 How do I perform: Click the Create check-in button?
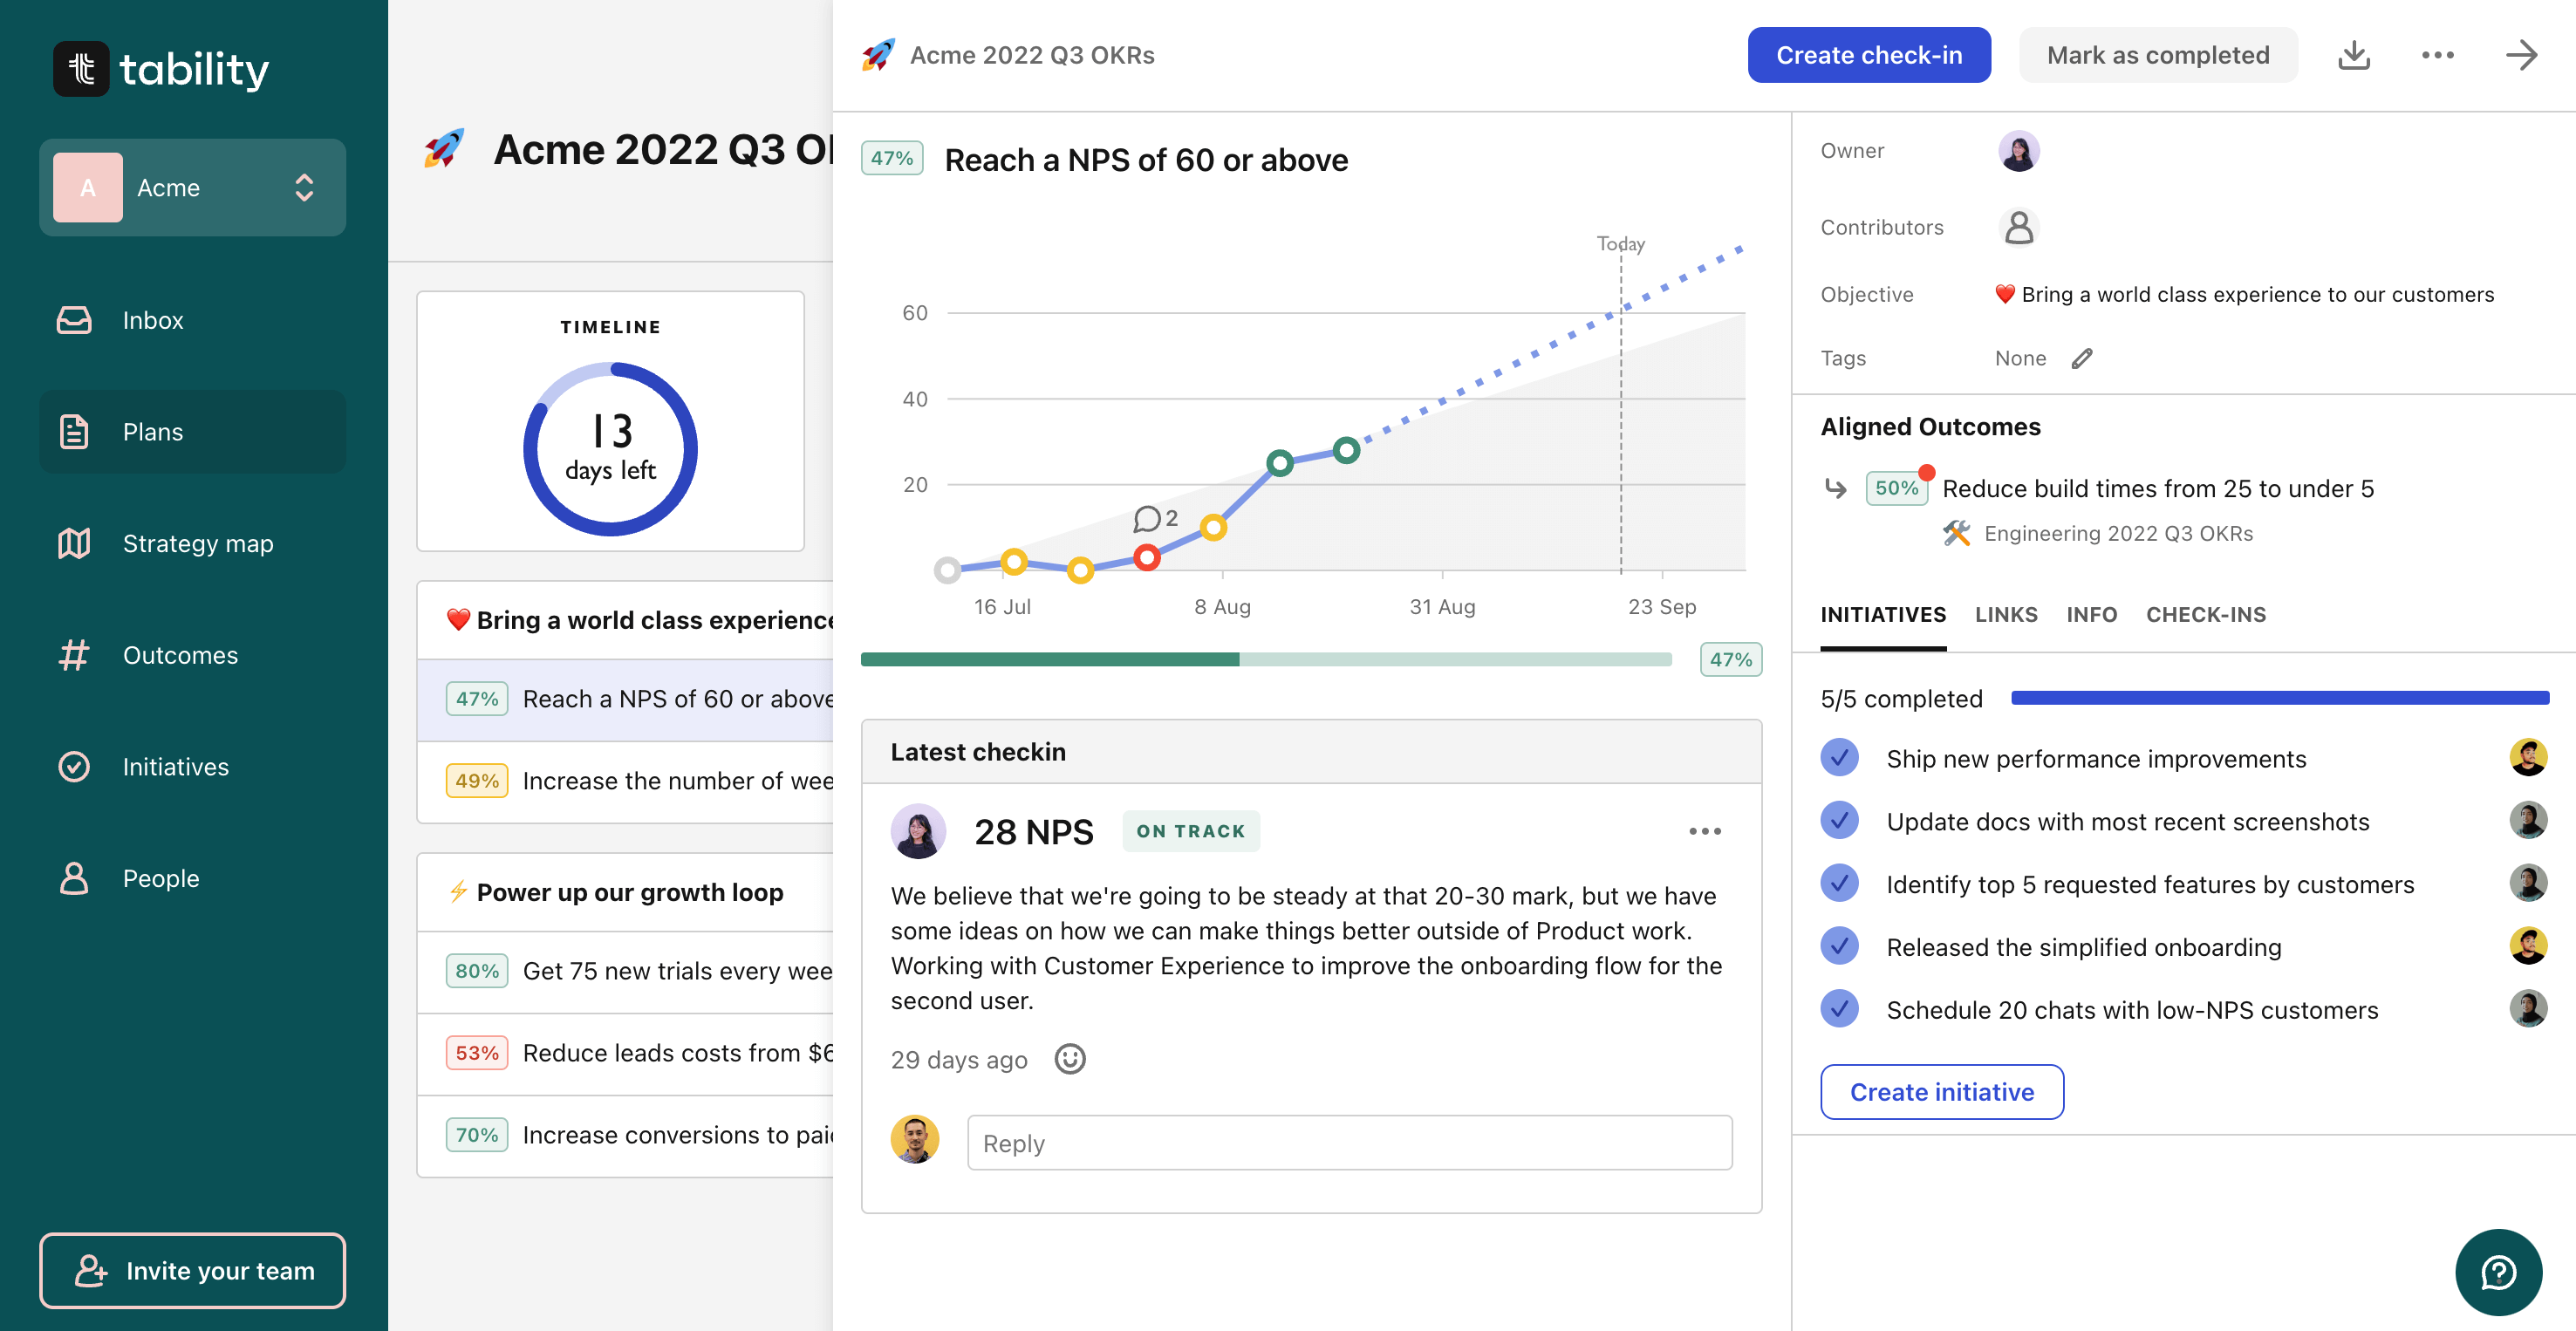pyautogui.click(x=1868, y=55)
